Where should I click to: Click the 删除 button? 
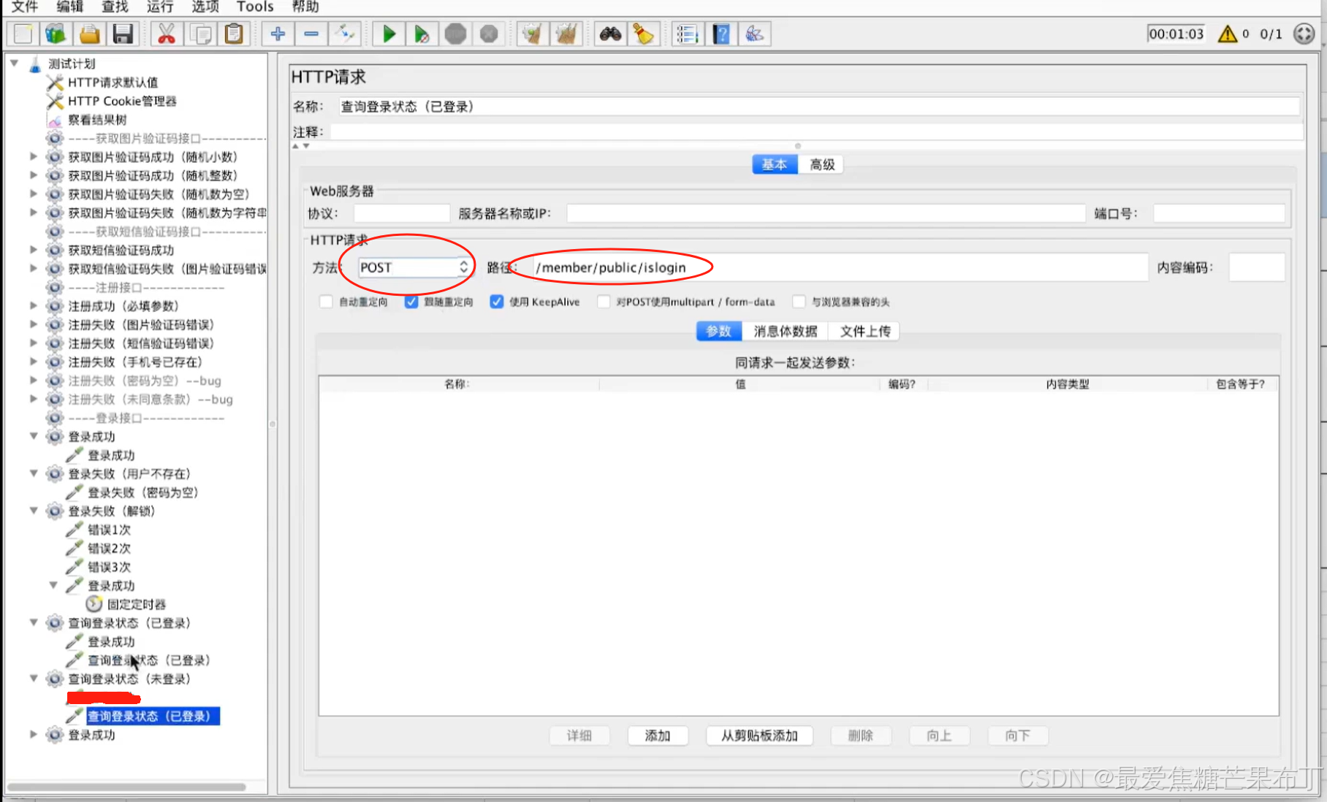click(x=861, y=736)
